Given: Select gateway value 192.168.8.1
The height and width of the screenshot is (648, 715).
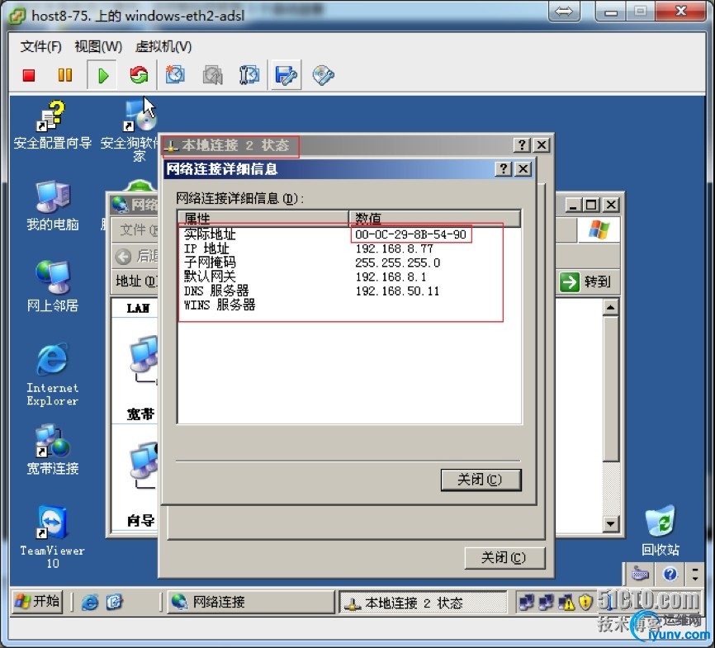Looking at the screenshot, I should [x=391, y=277].
